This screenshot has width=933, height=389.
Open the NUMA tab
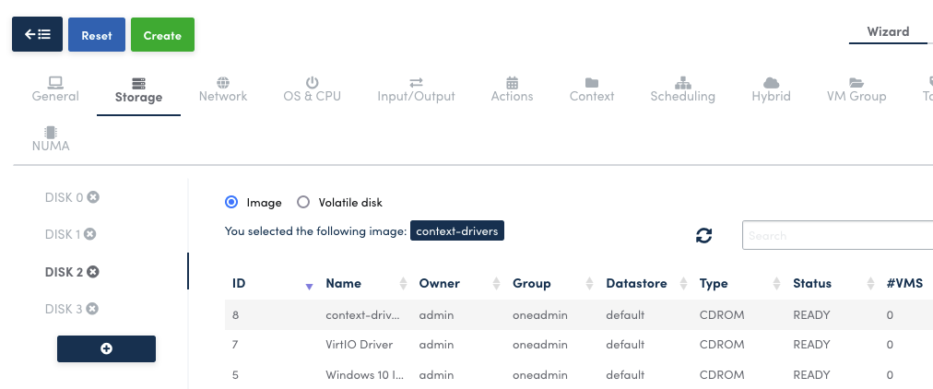51,138
